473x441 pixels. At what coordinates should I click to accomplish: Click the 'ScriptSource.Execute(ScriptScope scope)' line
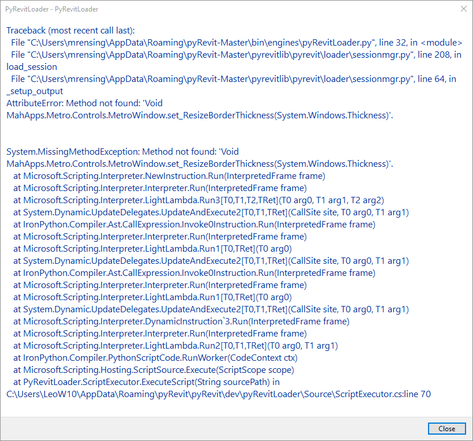tap(153, 370)
